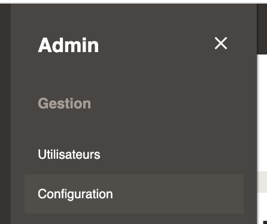
Task: Click the dark header bar behind the panel
Action: click(262, 29)
